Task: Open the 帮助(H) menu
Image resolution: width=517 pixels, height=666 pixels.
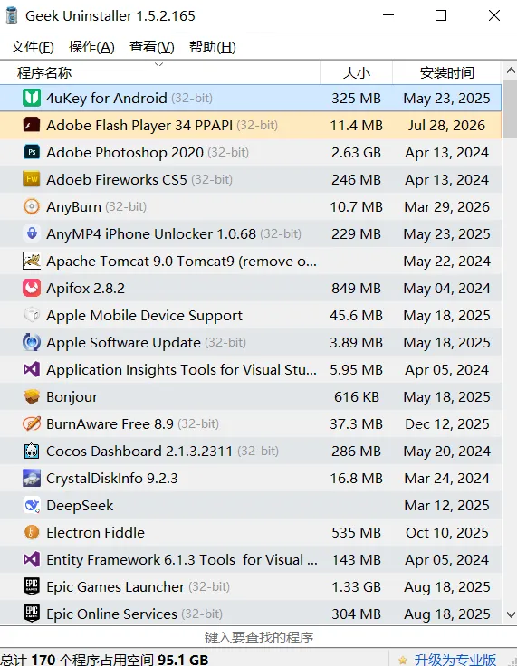Action: (x=212, y=47)
